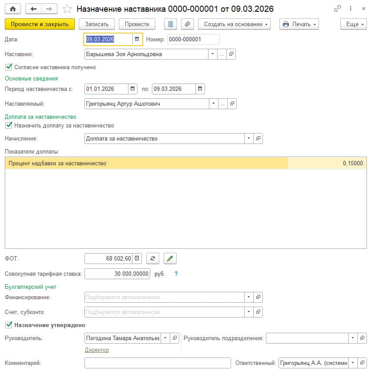Open the attached files paperclip icon
Screen dimensions: 373x371
(188, 24)
